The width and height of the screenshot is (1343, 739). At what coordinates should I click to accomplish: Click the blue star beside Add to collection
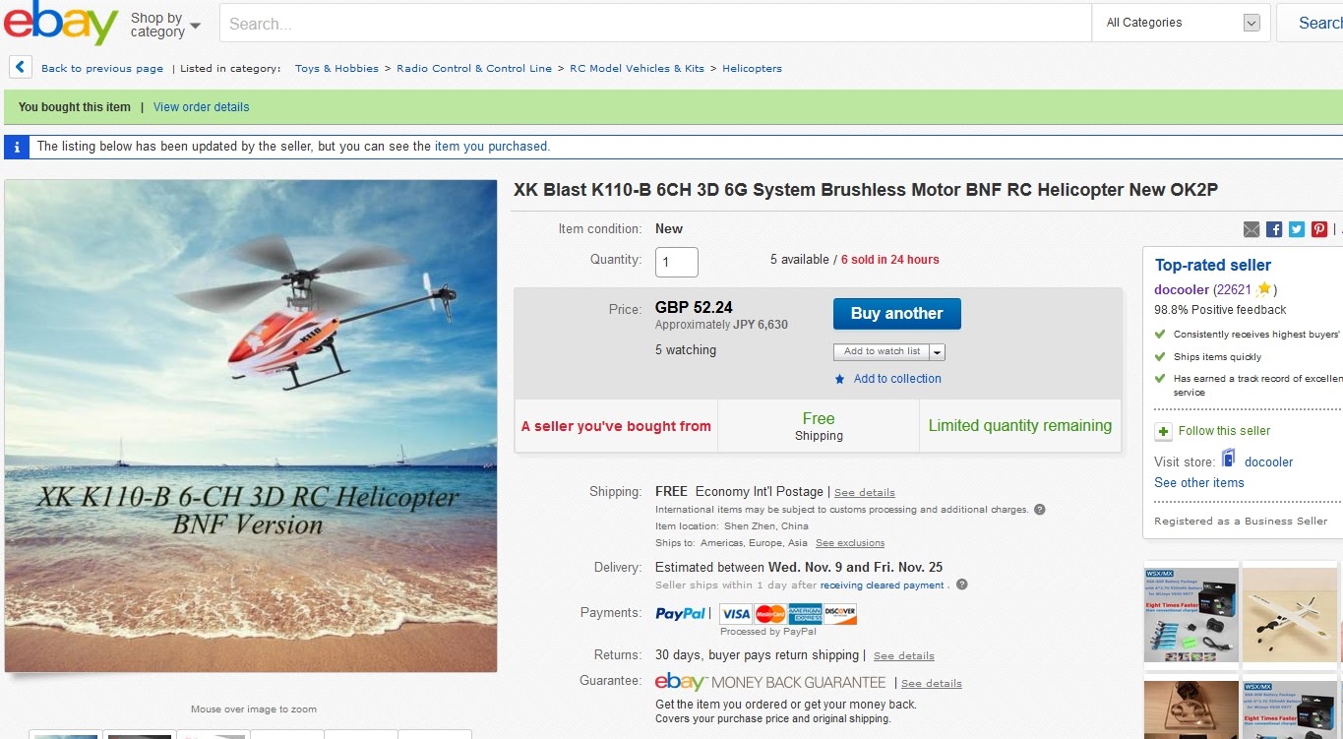839,379
